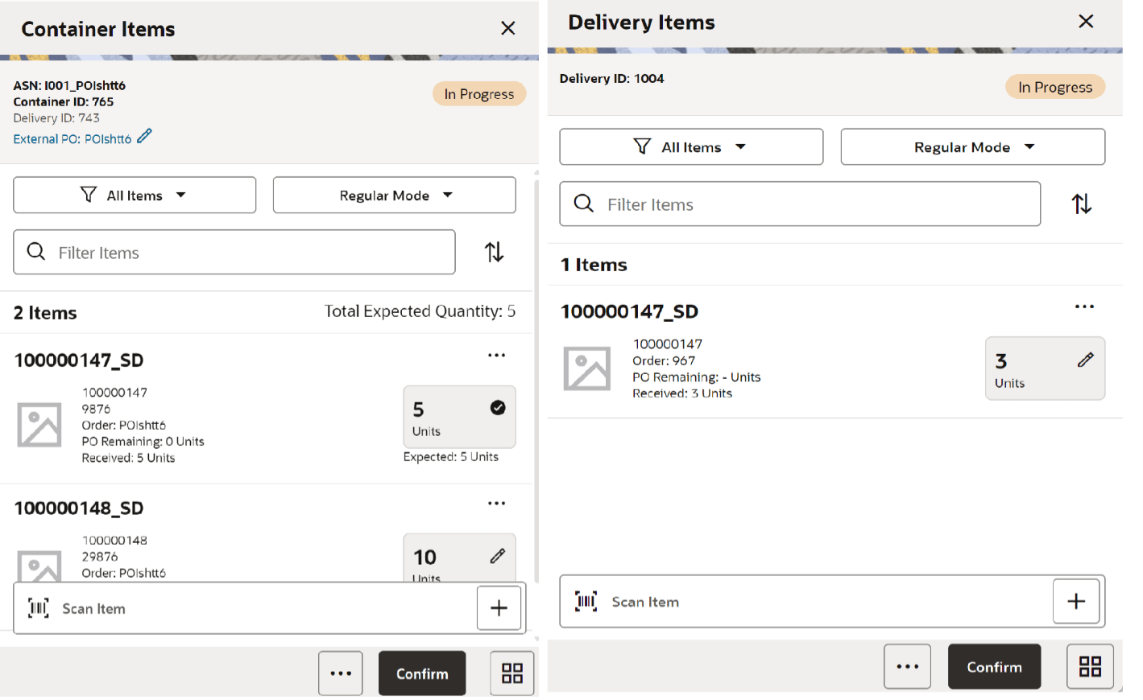Edit the 3 Units quantity for 100000147_SD

click(1084, 360)
